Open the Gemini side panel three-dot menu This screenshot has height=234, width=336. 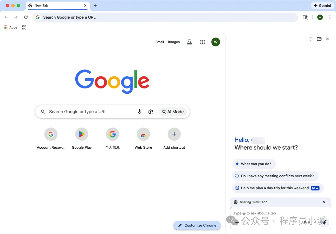tap(311, 39)
